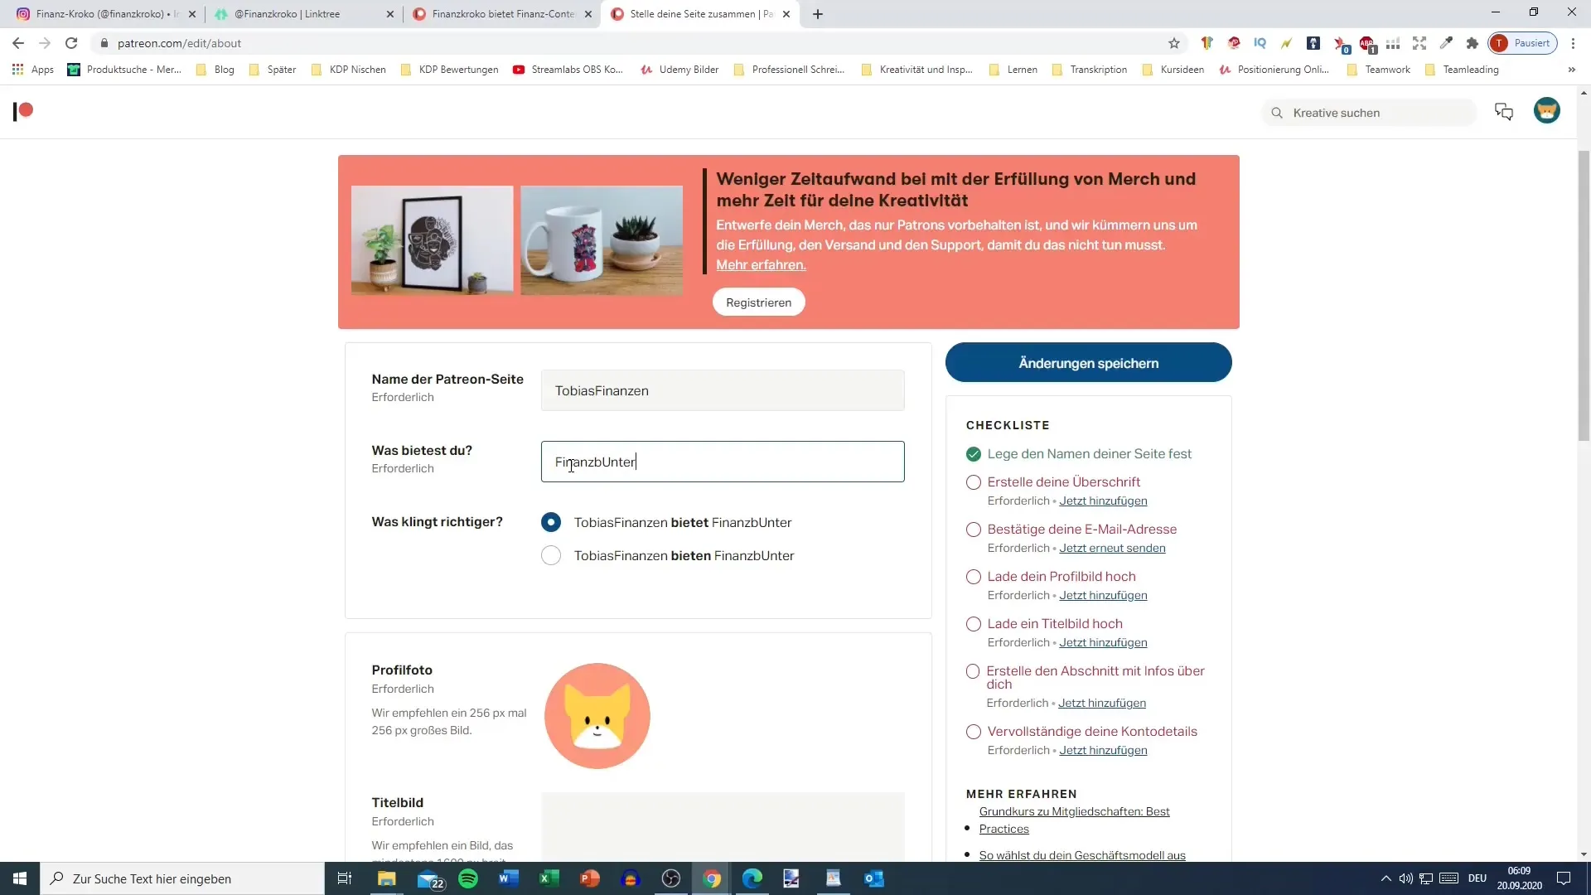Click the framed art merch image
Image resolution: width=1591 pixels, height=895 pixels.
(x=432, y=240)
